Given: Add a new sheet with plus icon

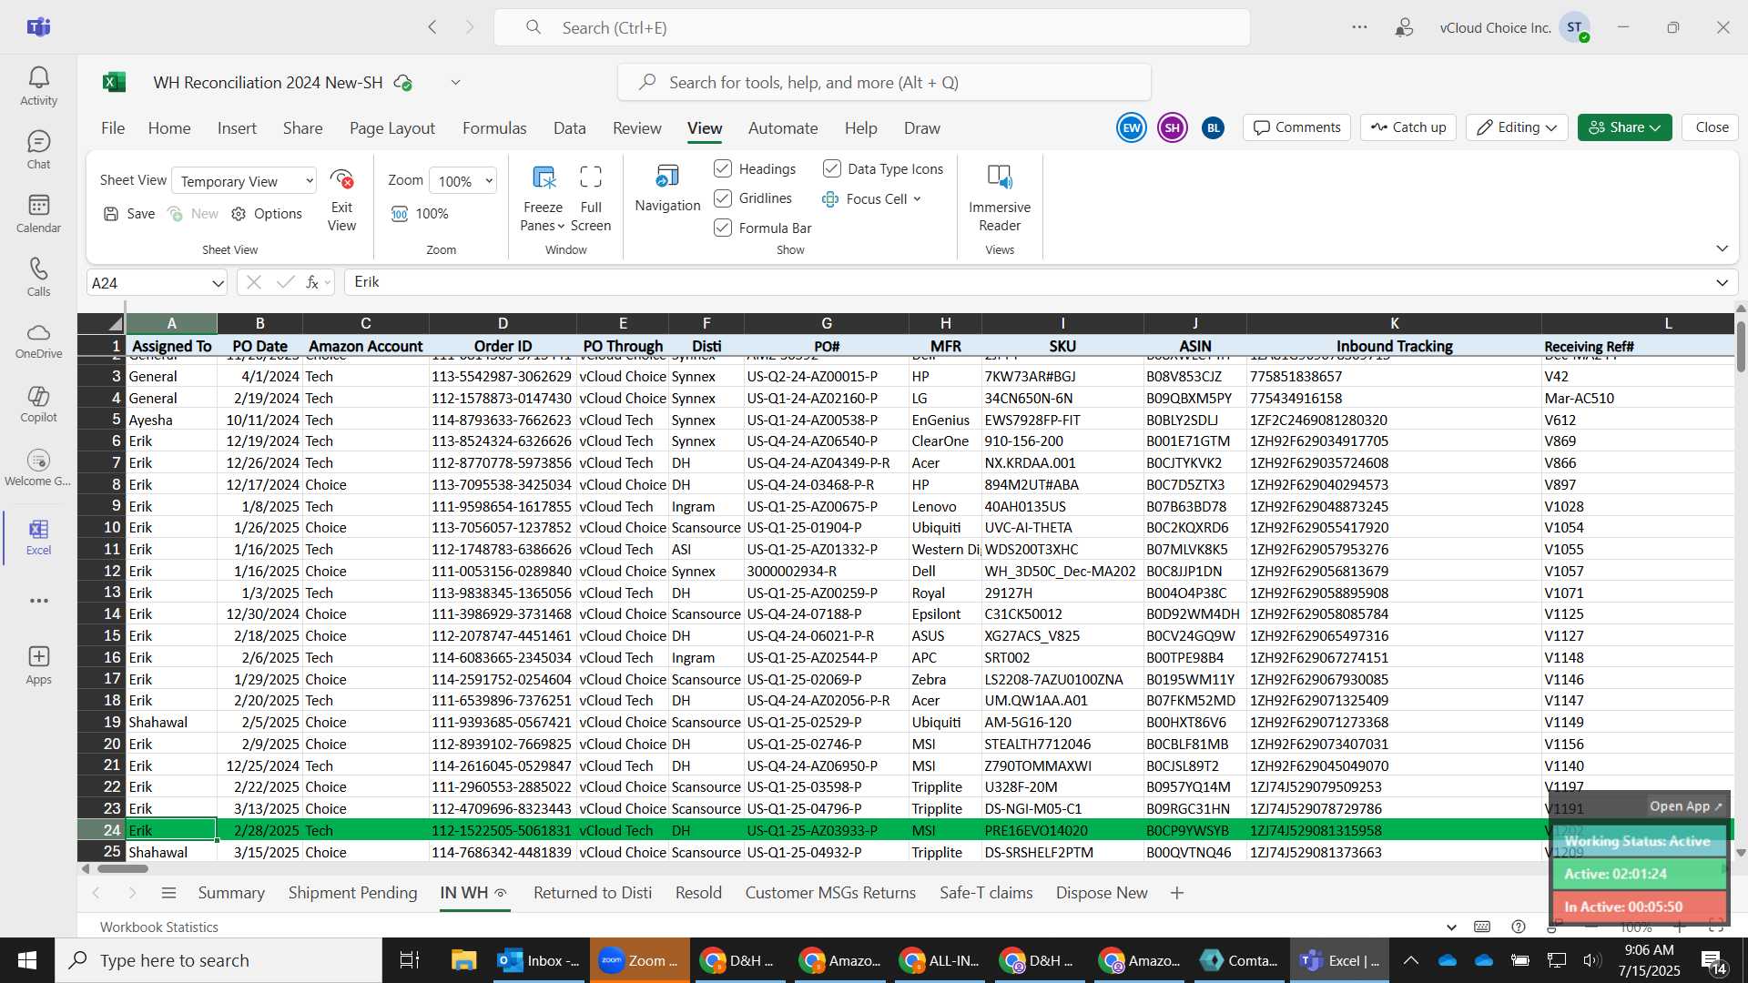Looking at the screenshot, I should point(1177,893).
